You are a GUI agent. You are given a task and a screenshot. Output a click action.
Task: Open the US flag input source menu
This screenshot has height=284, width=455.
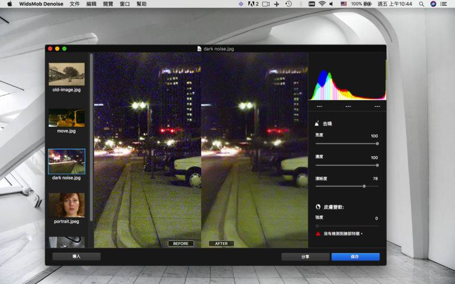pyautogui.click(x=344, y=4)
